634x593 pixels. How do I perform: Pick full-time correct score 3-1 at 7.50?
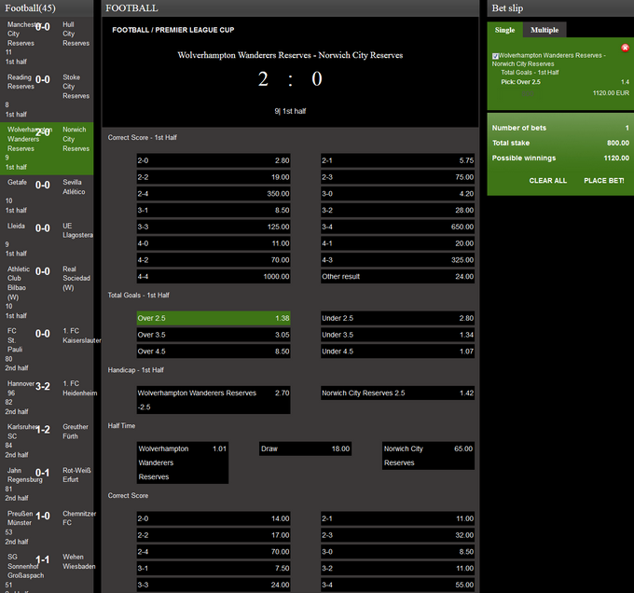[214, 569]
